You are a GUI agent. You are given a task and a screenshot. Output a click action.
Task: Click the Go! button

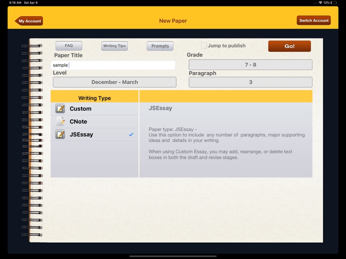click(x=290, y=46)
